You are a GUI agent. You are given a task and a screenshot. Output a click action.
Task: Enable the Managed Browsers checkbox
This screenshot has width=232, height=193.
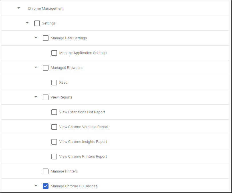tap(46, 67)
